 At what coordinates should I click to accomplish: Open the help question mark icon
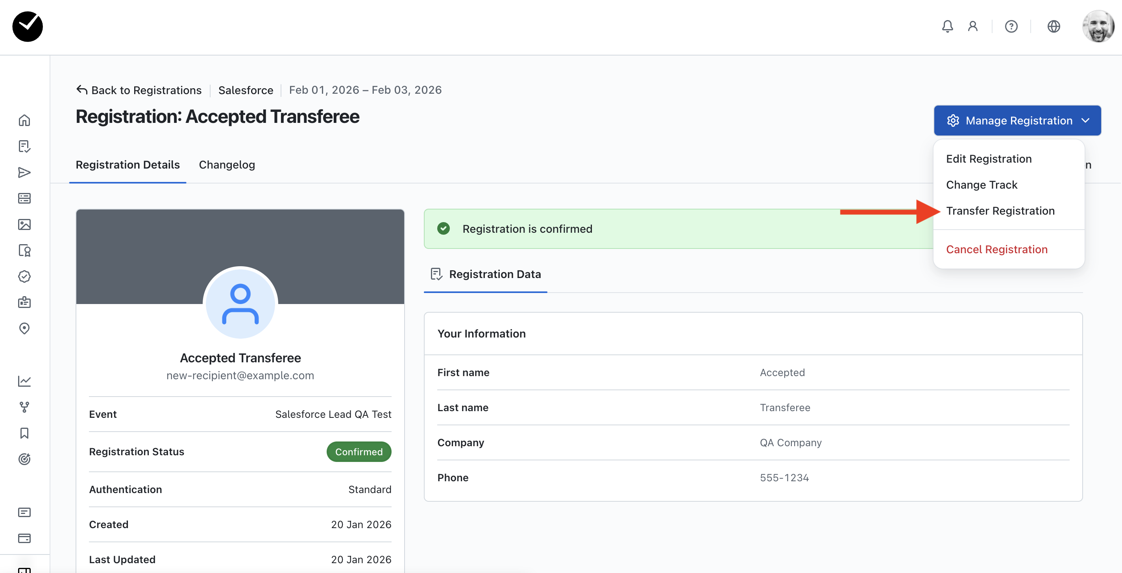click(1011, 26)
